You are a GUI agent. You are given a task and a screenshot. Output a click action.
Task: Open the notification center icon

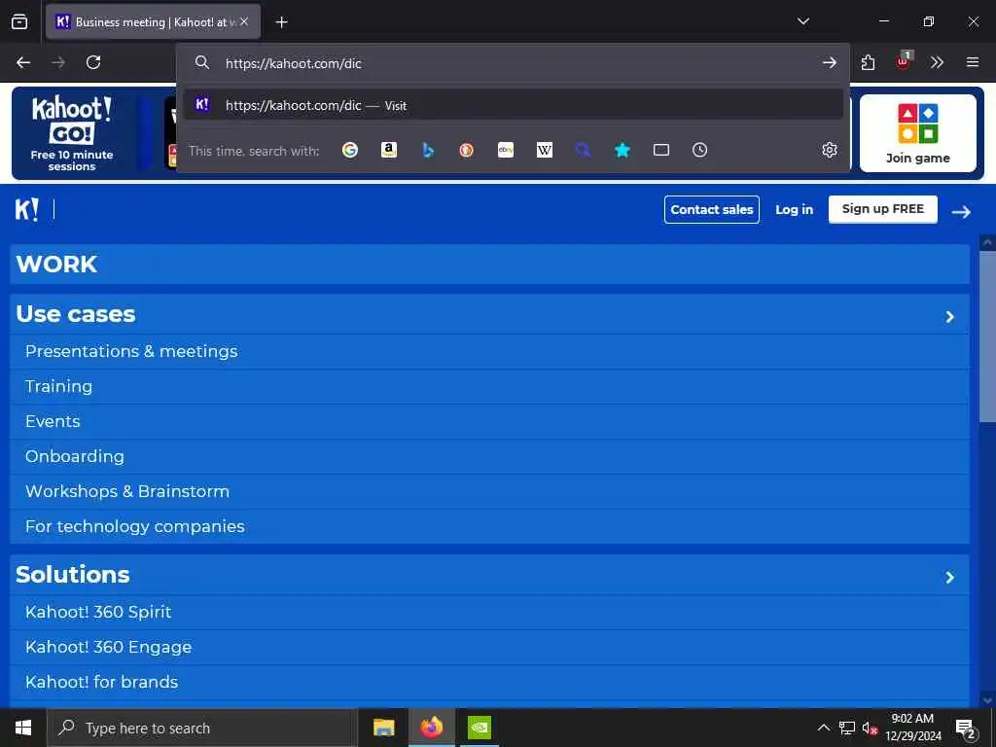point(965,729)
